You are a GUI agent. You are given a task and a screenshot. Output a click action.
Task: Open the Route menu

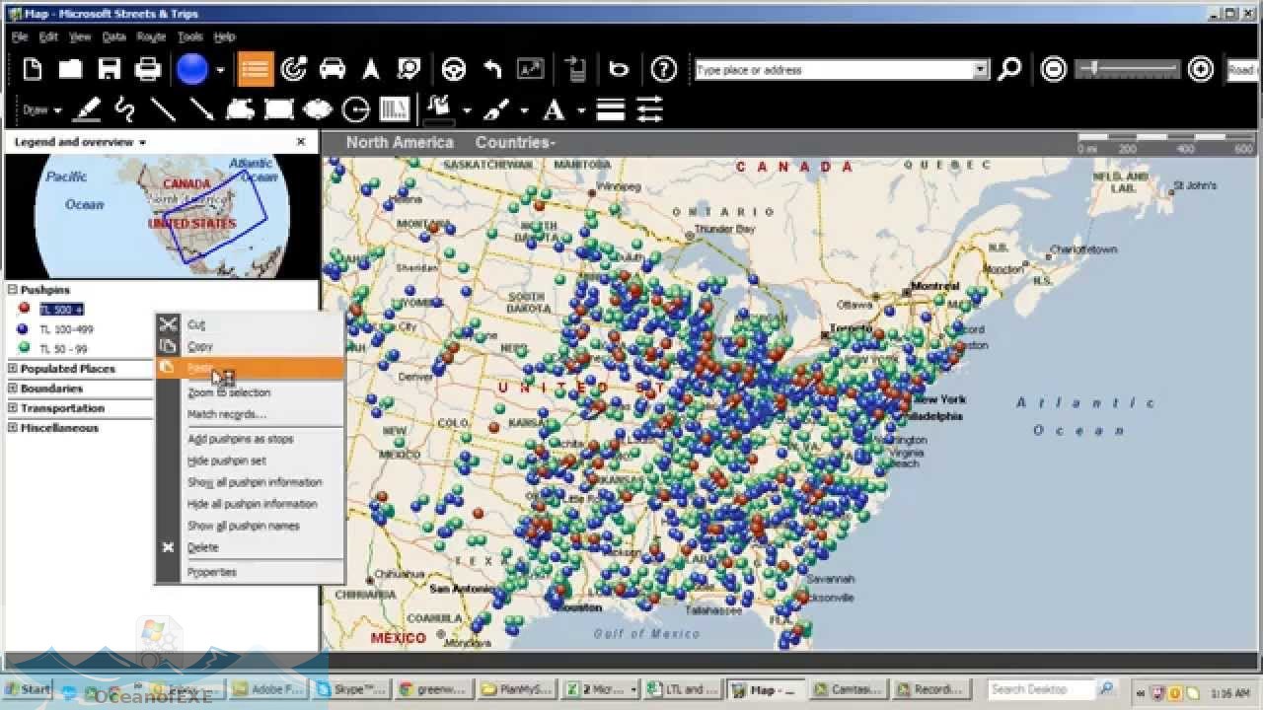(x=151, y=36)
